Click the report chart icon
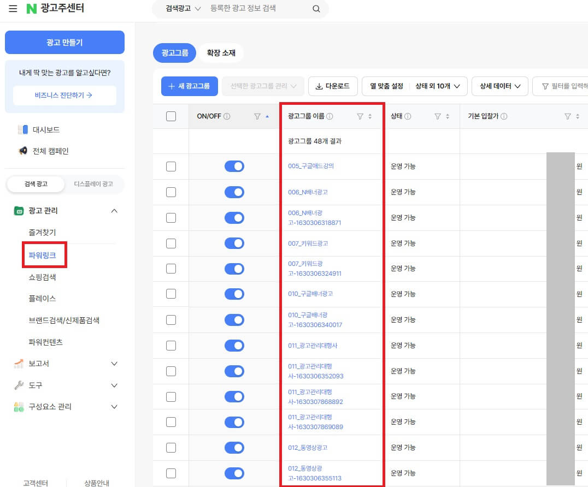This screenshot has width=588, height=487. click(x=19, y=364)
